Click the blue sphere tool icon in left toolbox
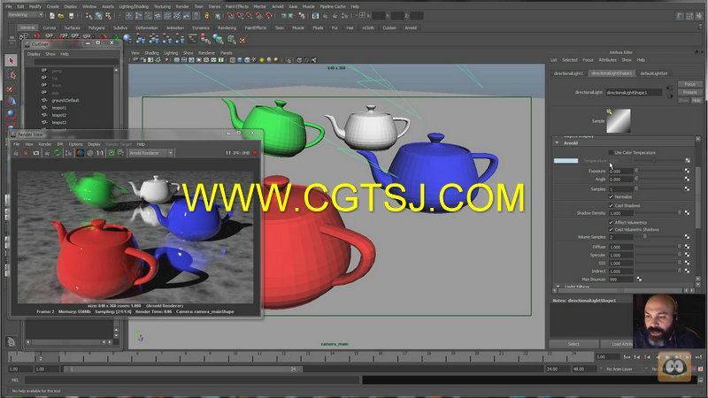 pyautogui.click(x=12, y=114)
